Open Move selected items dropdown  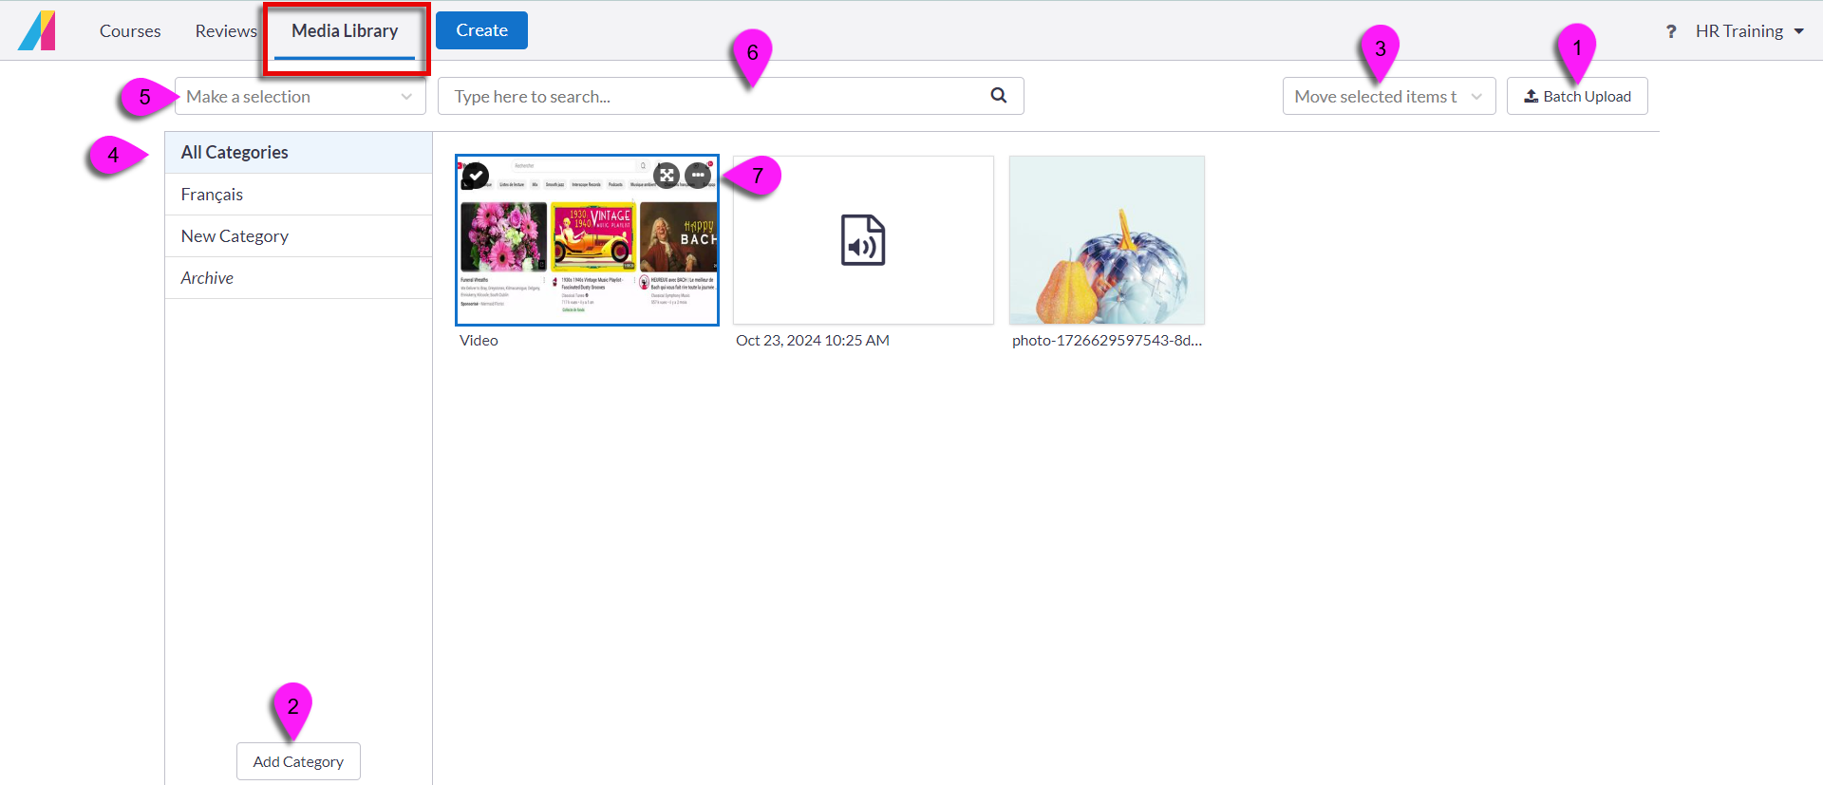click(x=1389, y=96)
